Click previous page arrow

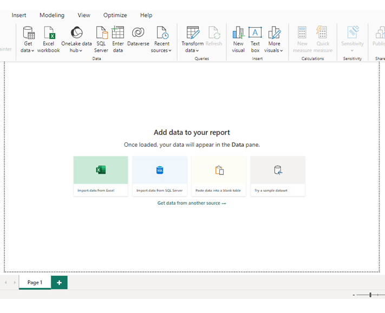(5, 283)
